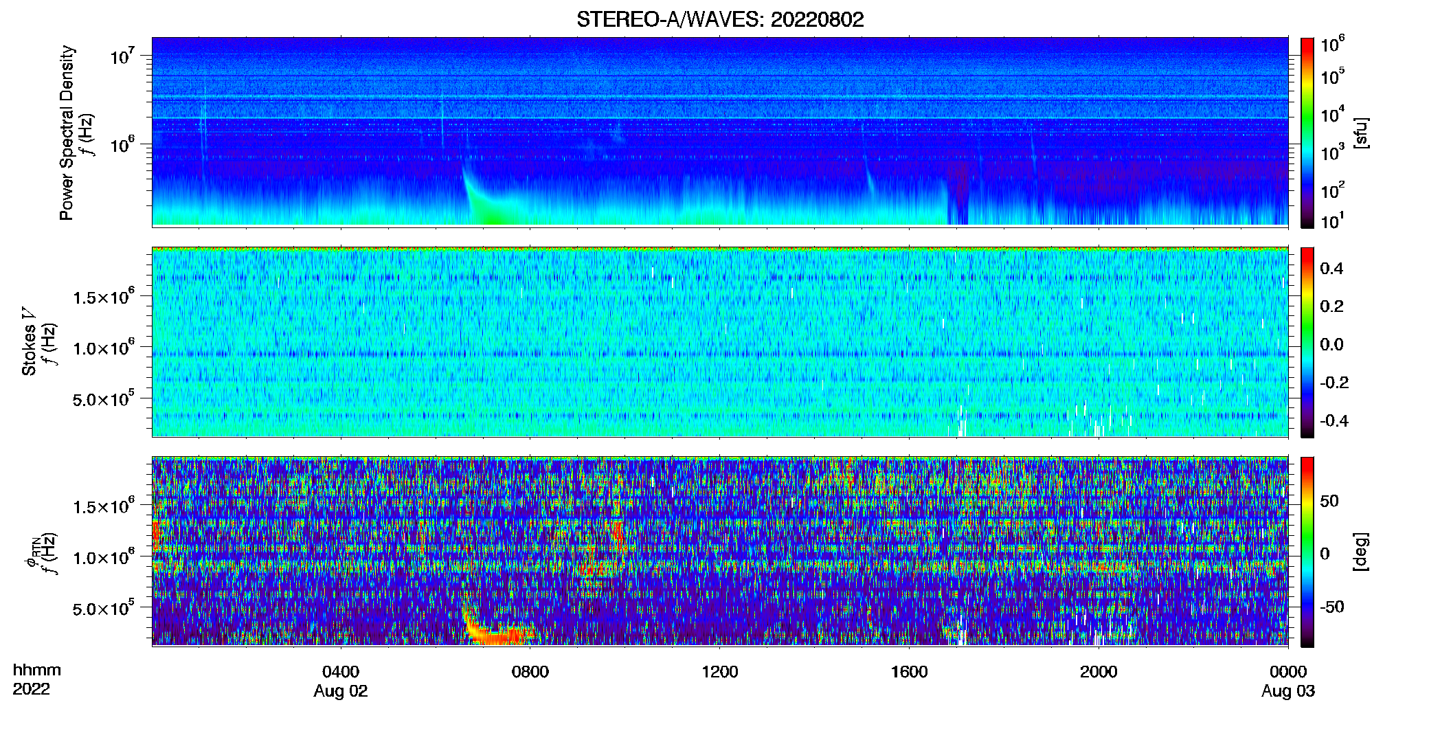1440x742 pixels.
Task: Click the φ RTN y-axis label
Action: point(32,553)
